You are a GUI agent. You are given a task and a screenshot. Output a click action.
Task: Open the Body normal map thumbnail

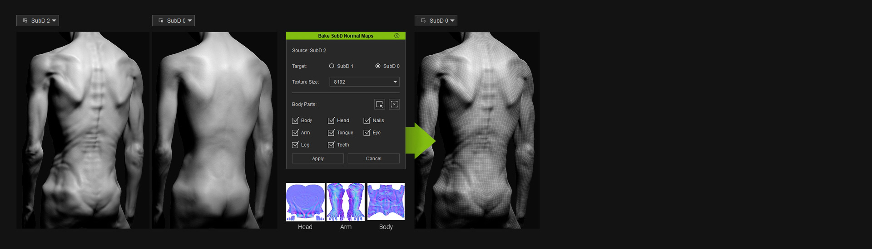click(386, 202)
